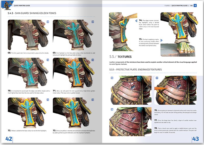The width and height of the screenshot is (204, 145).
Task: Click the step 77 number badge
Action: tap(157, 78)
